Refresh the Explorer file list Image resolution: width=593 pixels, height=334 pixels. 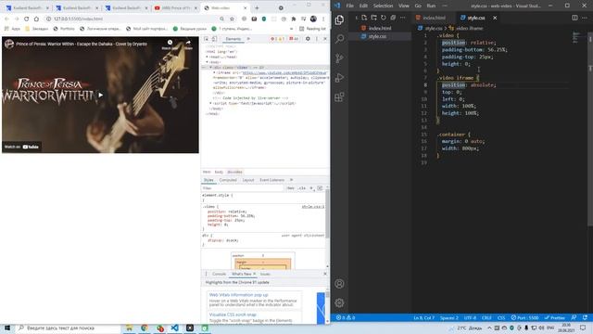(383, 18)
